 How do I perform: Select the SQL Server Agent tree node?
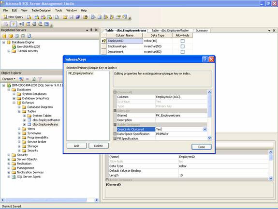pos(29,177)
